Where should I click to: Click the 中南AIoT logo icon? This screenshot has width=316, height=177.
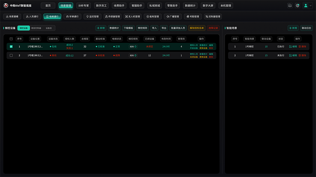tap(6, 5)
